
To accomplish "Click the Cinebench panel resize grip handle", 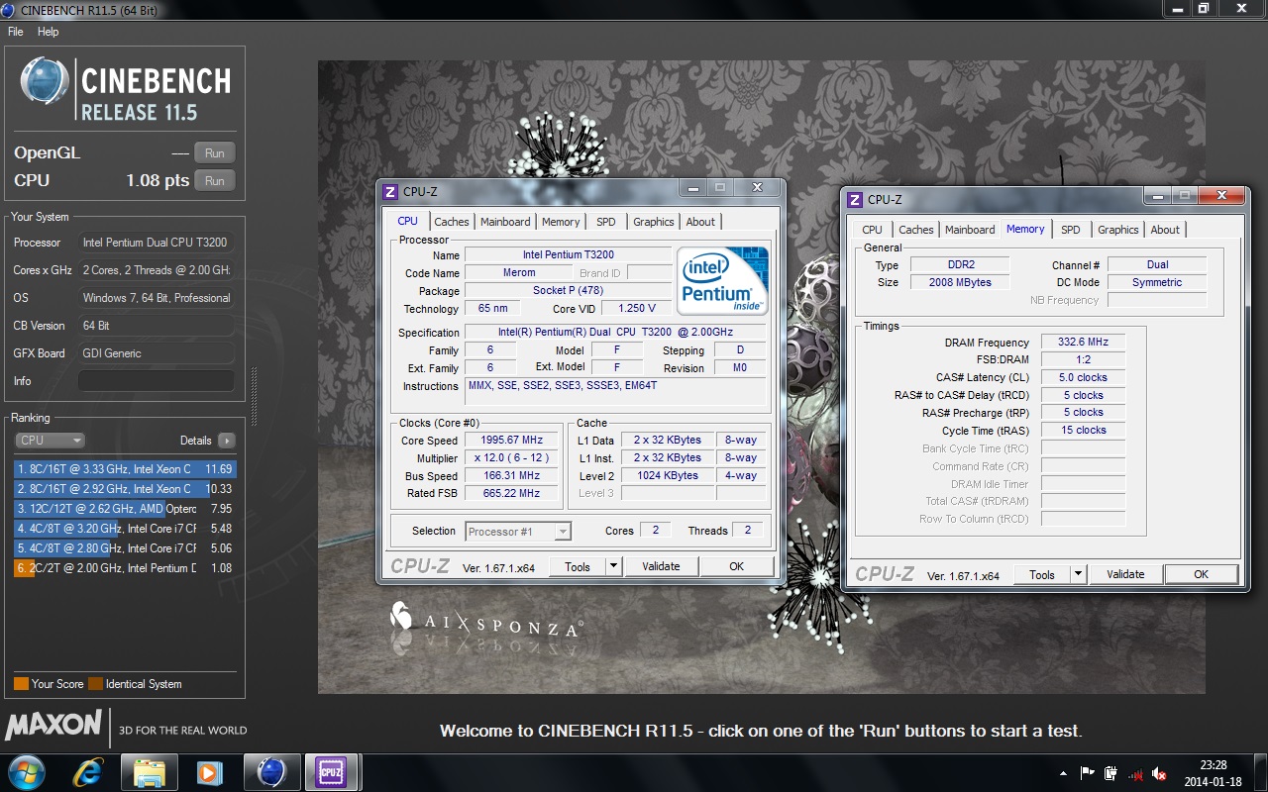I will pyautogui.click(x=254, y=396).
